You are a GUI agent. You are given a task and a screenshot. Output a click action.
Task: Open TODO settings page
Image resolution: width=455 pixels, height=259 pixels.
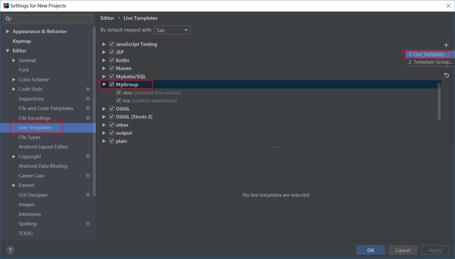click(26, 233)
